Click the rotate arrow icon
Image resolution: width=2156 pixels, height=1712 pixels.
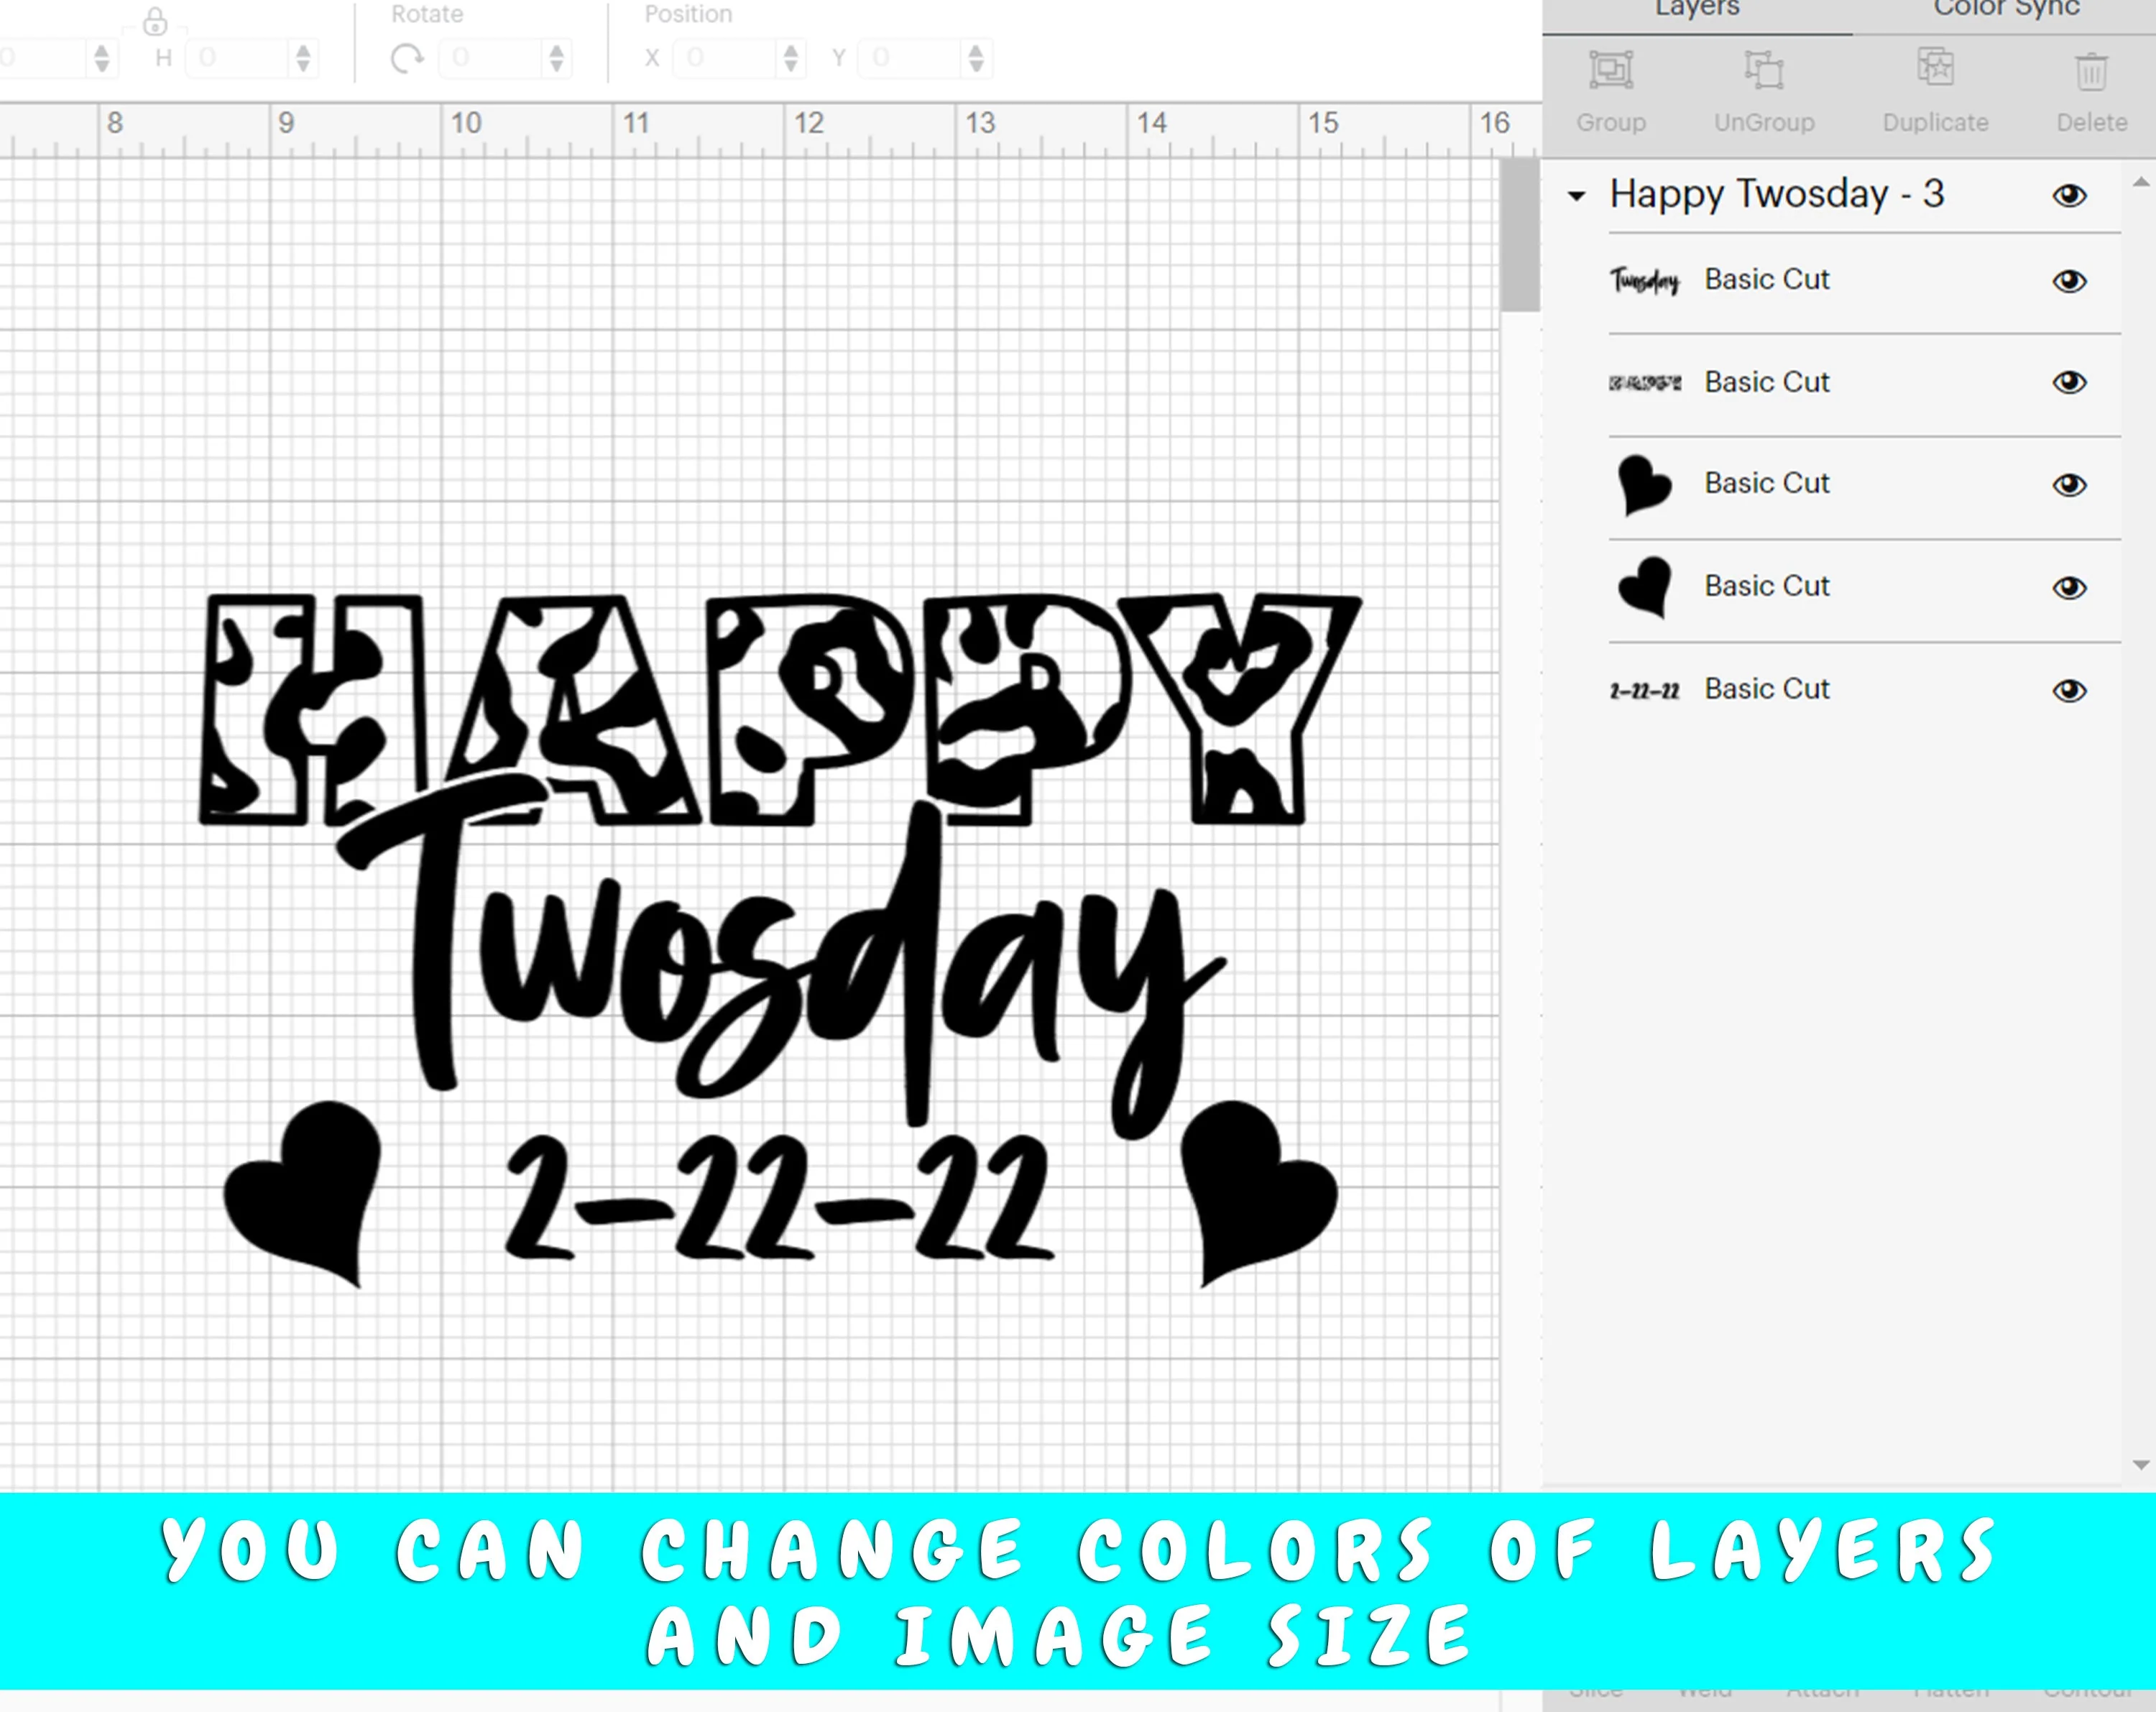click(x=407, y=59)
